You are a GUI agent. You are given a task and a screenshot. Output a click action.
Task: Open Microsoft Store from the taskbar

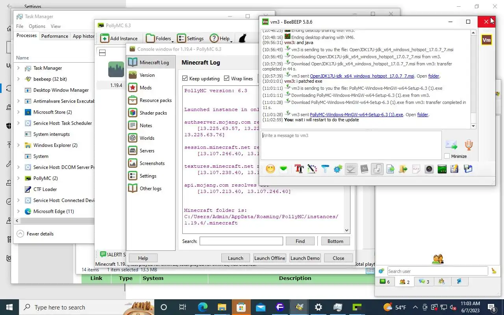pyautogui.click(x=241, y=308)
